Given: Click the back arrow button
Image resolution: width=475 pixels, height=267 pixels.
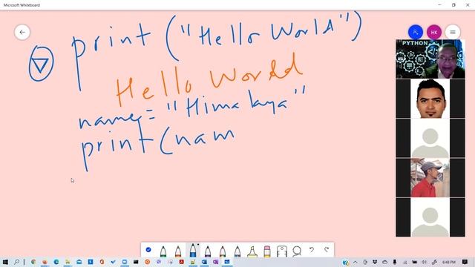Looking at the screenshot, I should point(22,32).
